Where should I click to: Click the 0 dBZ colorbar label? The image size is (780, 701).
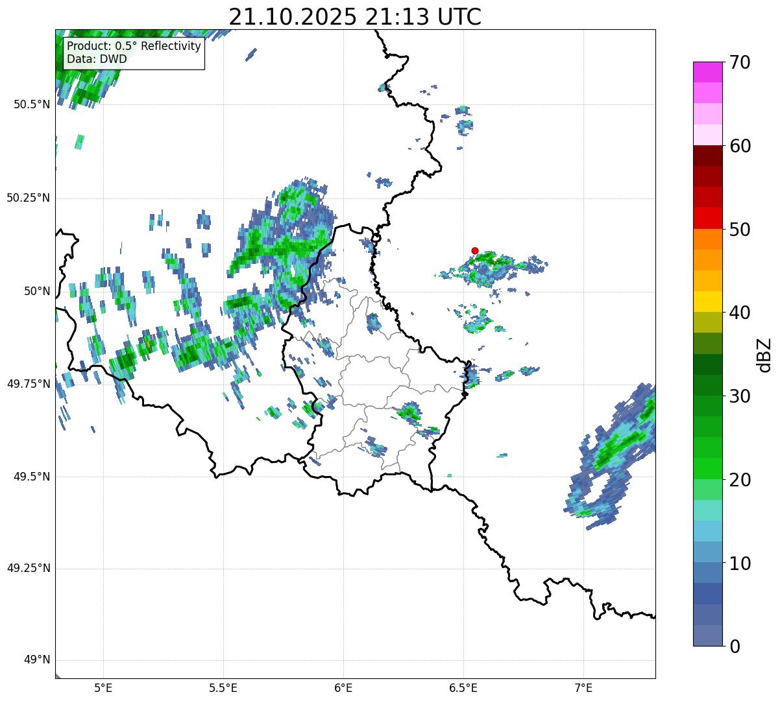[x=735, y=647]
